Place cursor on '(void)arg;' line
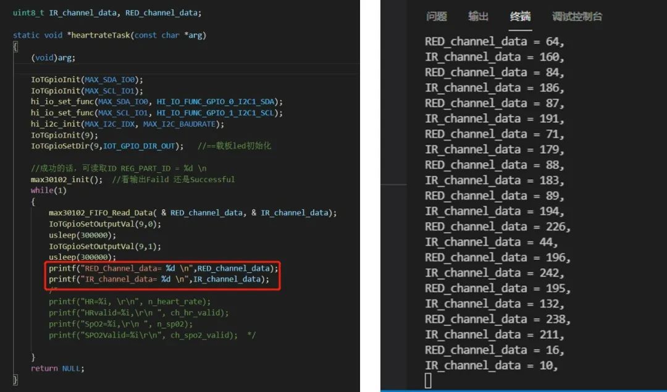The image size is (667, 392). point(53,57)
